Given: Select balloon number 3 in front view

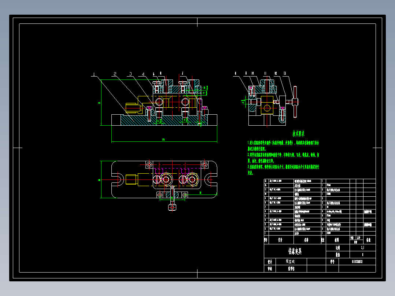Looking at the screenshot, I should coord(130,74).
